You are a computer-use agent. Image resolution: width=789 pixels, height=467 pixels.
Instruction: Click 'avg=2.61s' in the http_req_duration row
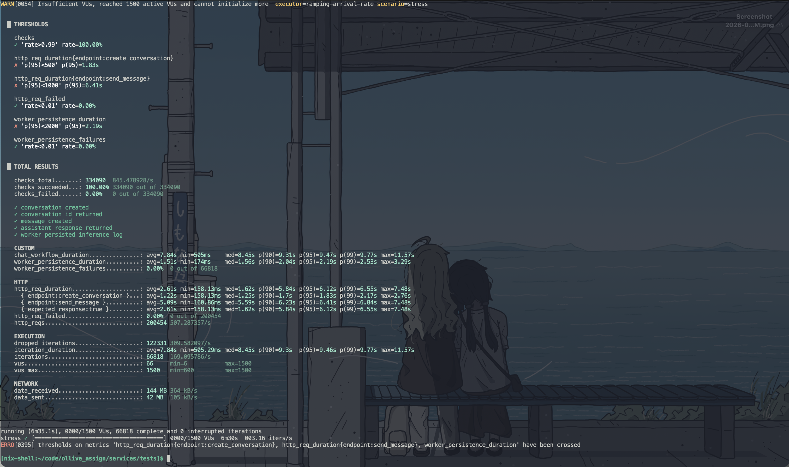pos(162,289)
